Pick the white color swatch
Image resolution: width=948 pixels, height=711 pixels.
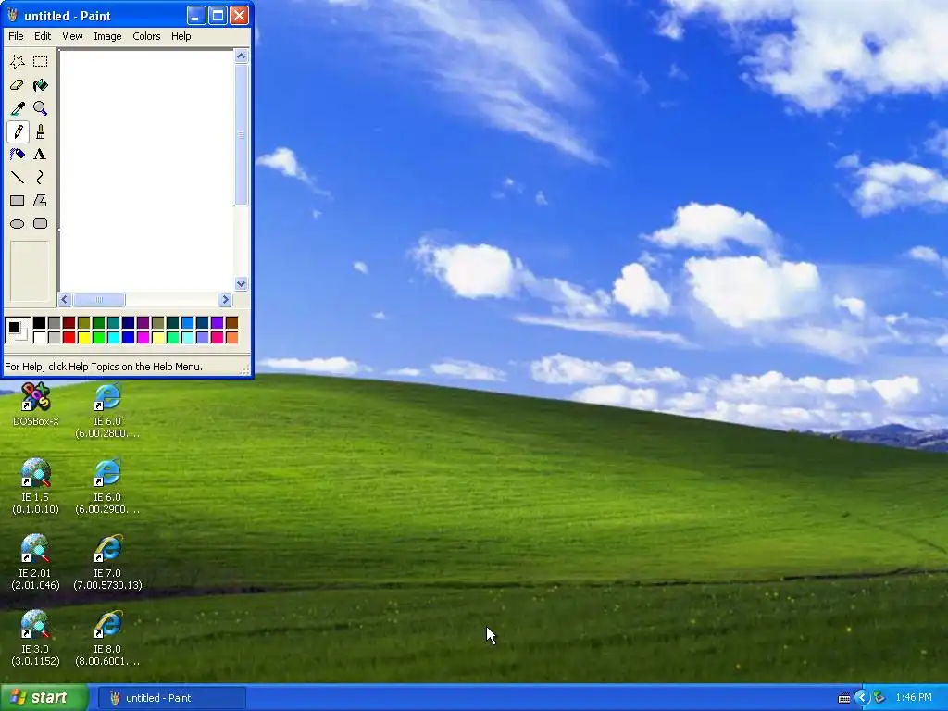click(x=39, y=337)
